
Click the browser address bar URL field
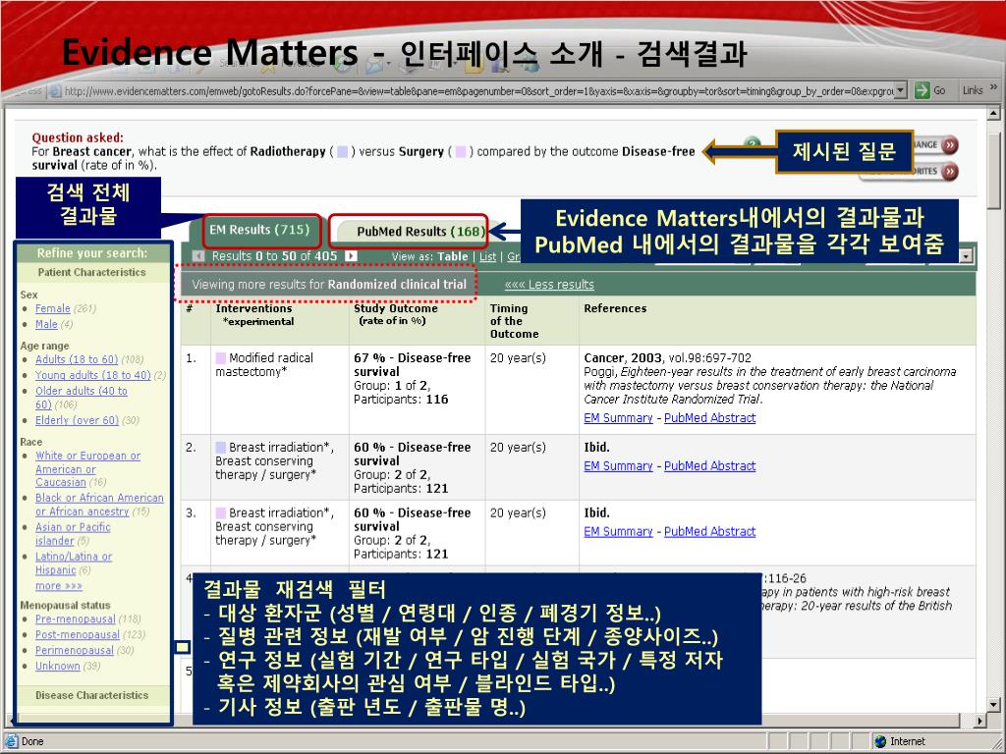[478, 91]
